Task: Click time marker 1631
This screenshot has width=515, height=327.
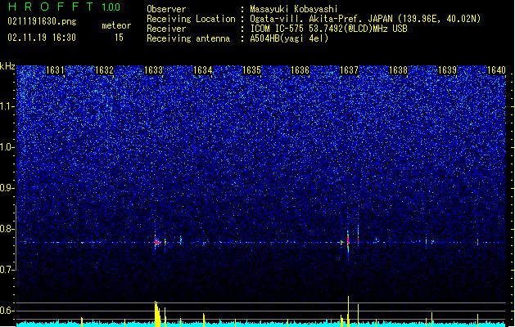Action: [x=55, y=70]
